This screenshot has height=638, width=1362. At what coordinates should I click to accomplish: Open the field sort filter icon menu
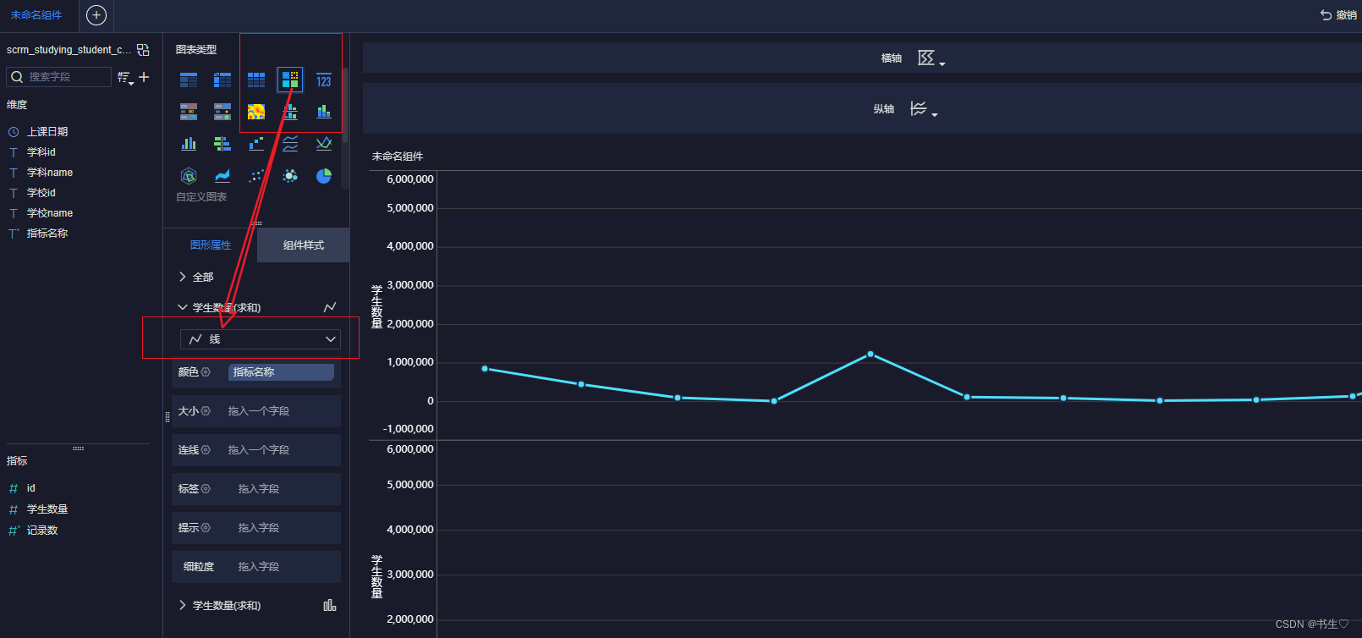coord(125,78)
